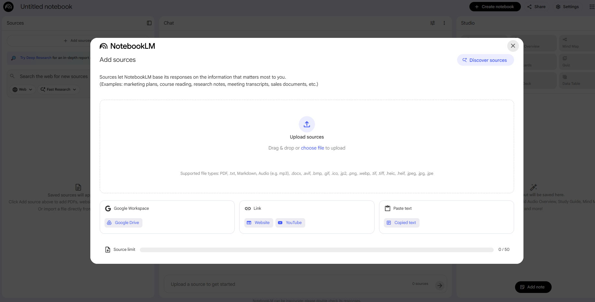The width and height of the screenshot is (595, 302).
Task: Open Settings
Action: coord(567,7)
